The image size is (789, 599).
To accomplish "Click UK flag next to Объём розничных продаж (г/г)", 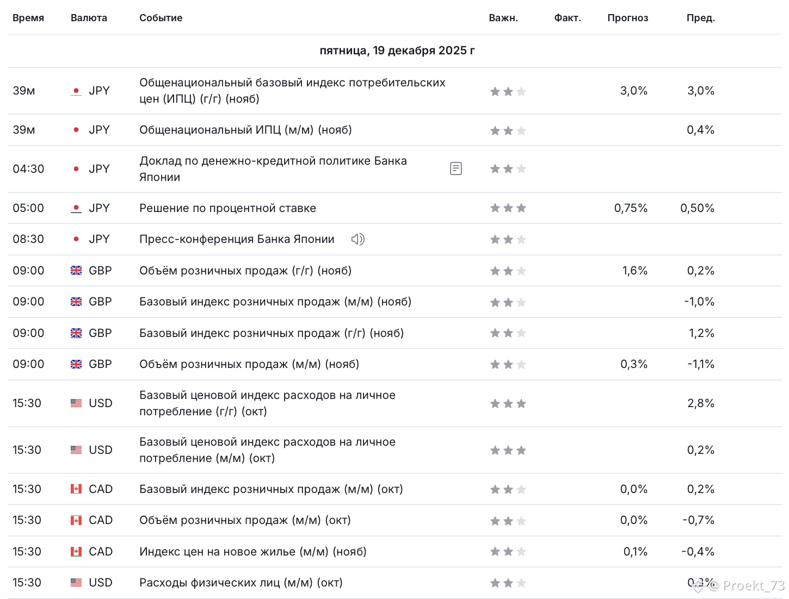I will tap(76, 271).
